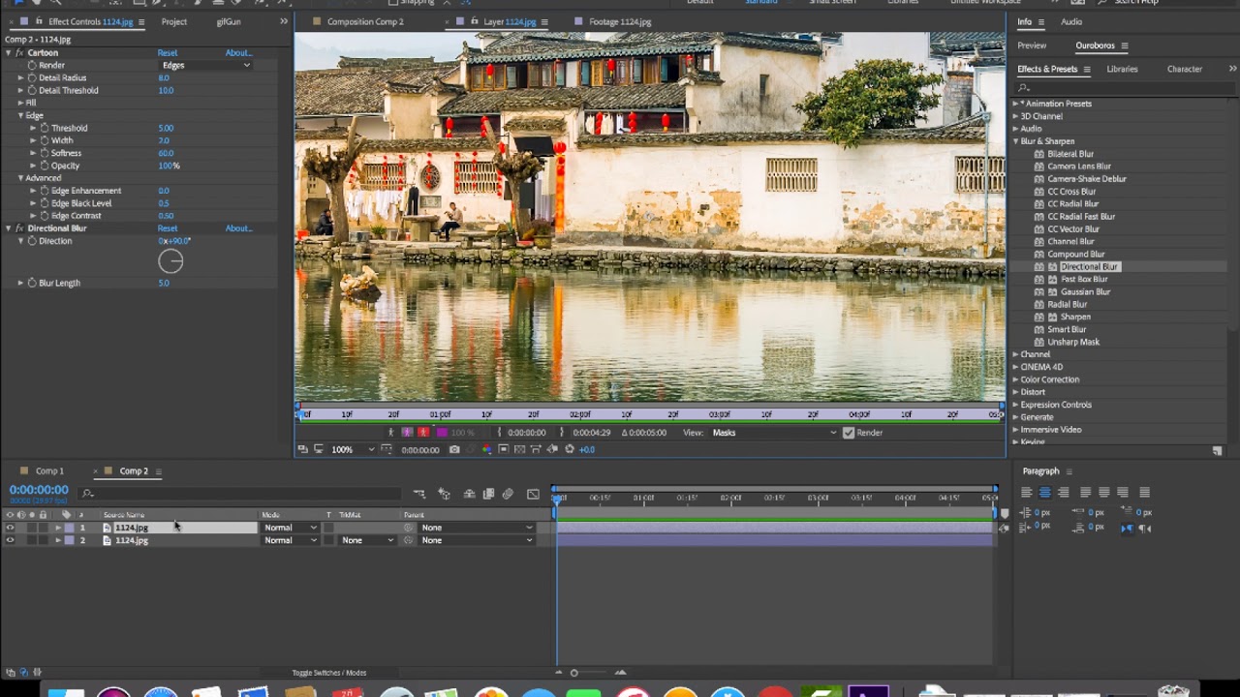The width and height of the screenshot is (1240, 697).
Task: Disable the Cartoon effect fx toggle
Action: pyautogui.click(x=19, y=52)
